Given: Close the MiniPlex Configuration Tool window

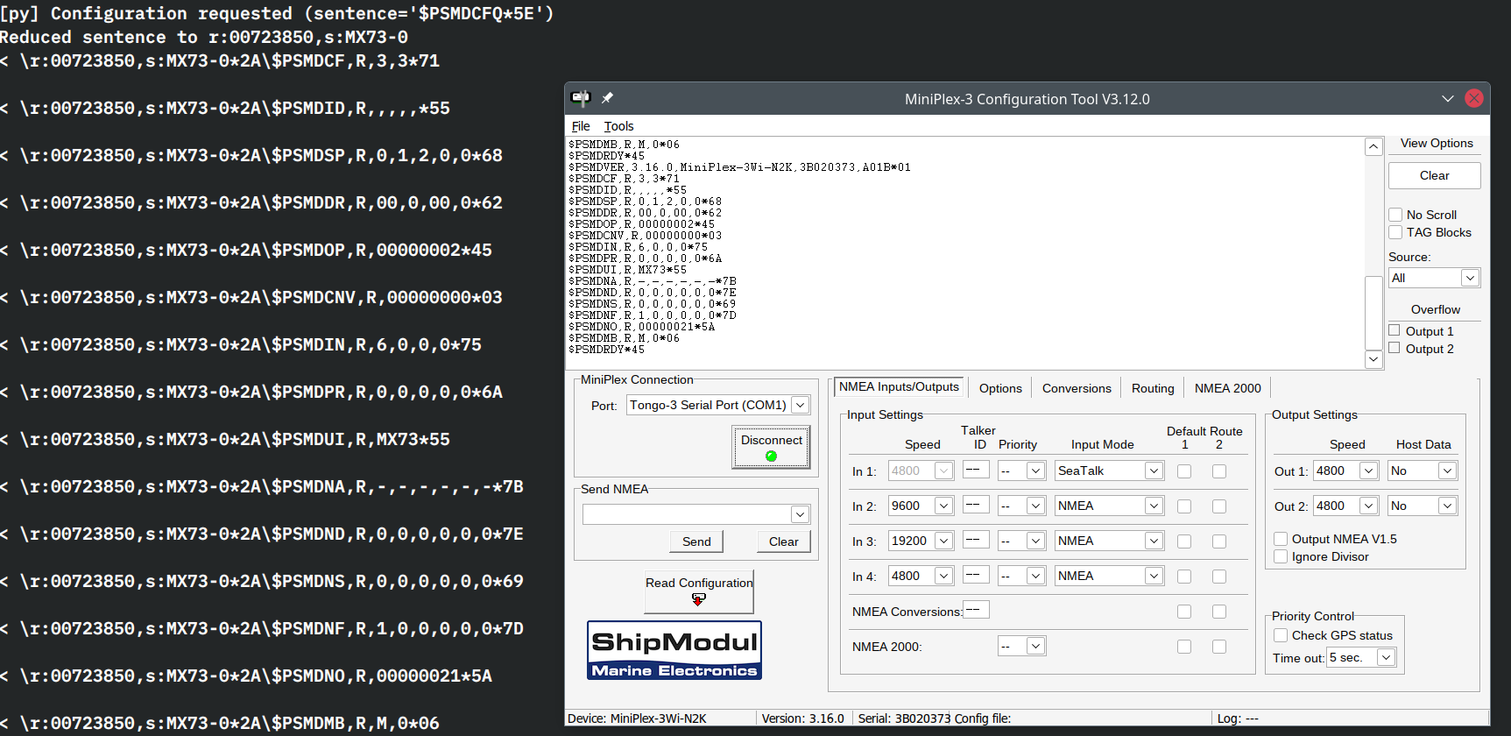Looking at the screenshot, I should point(1474,98).
